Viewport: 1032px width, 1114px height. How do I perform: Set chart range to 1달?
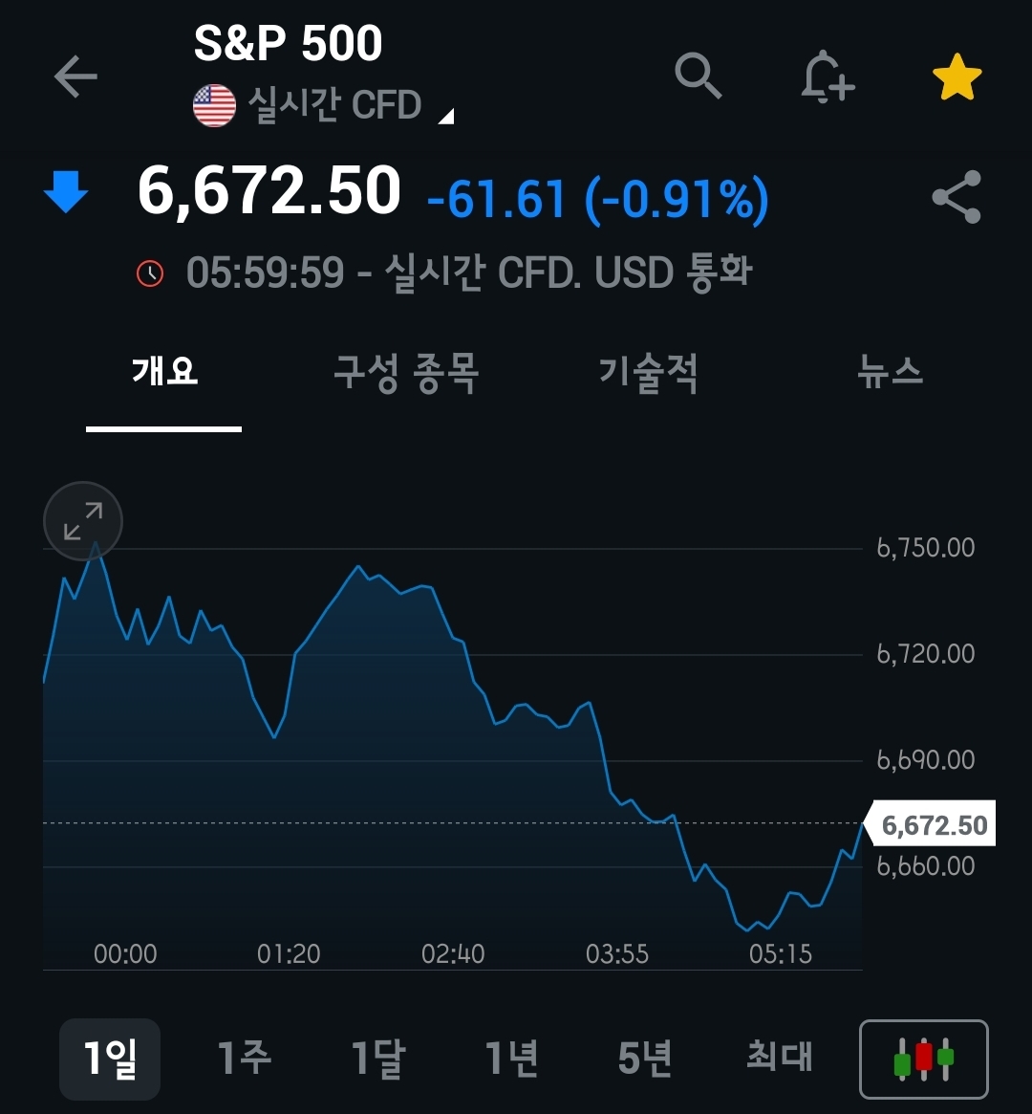(x=377, y=1059)
